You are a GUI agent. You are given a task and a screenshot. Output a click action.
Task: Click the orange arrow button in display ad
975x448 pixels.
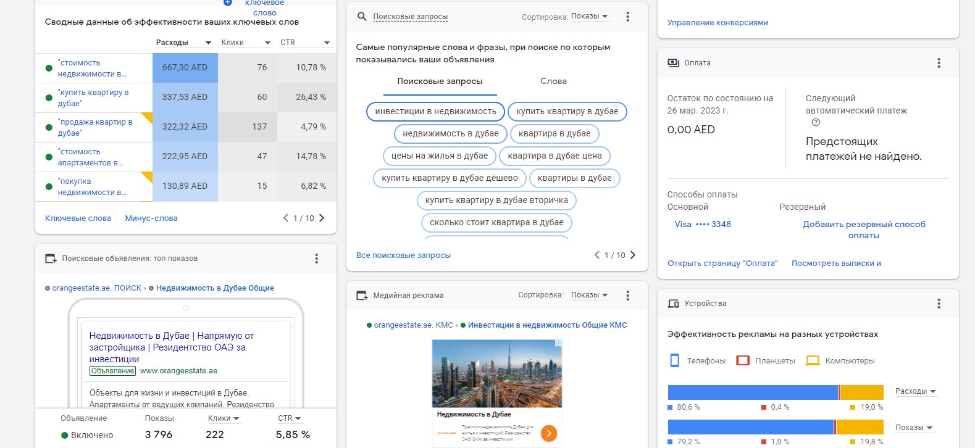(x=548, y=433)
